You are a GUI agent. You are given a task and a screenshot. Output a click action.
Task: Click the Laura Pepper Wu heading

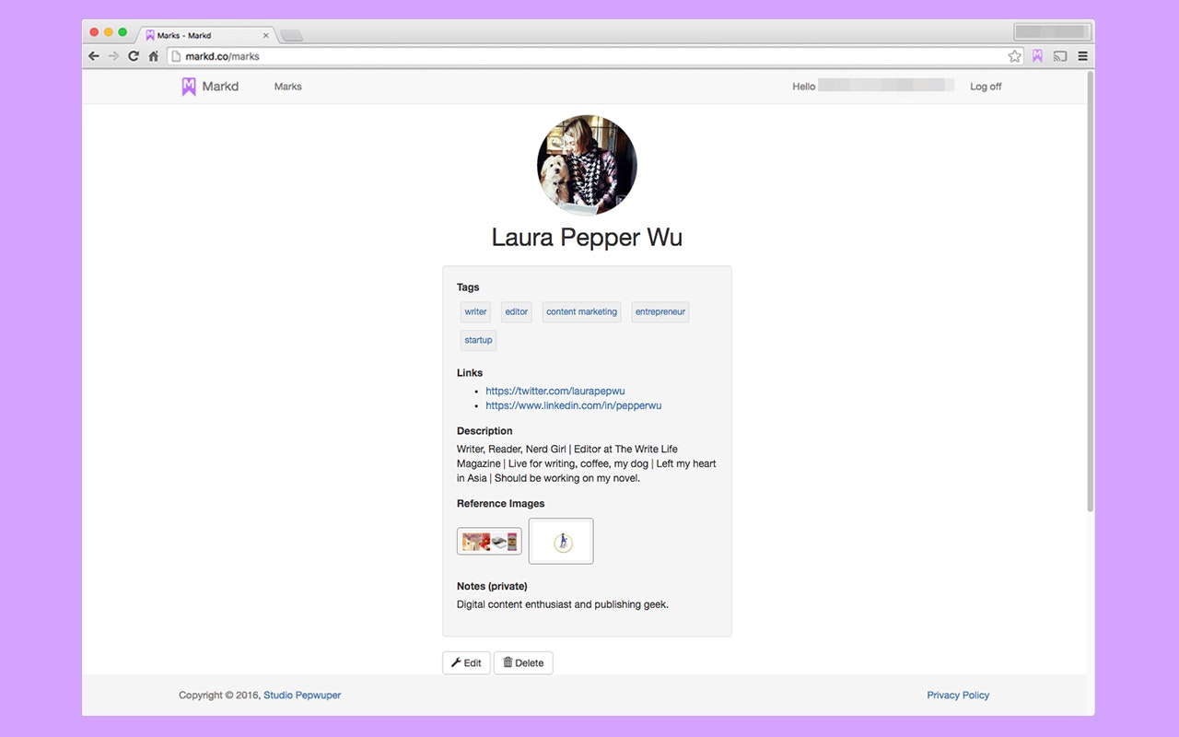(x=587, y=237)
